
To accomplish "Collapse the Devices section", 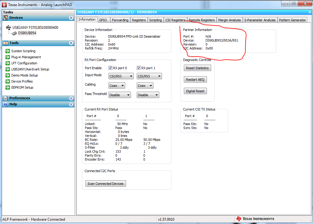I will pyautogui.click(x=71, y=18).
